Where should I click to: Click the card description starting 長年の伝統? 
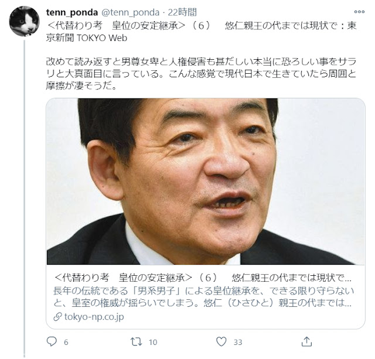(x=203, y=297)
